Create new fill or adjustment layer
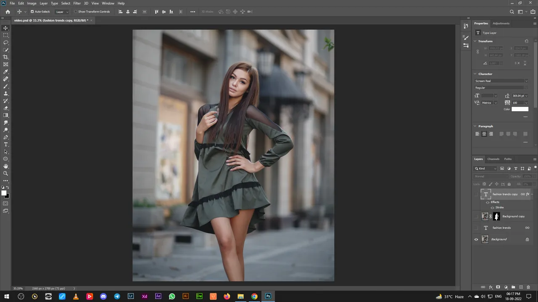This screenshot has width=538, height=302. 506,287
